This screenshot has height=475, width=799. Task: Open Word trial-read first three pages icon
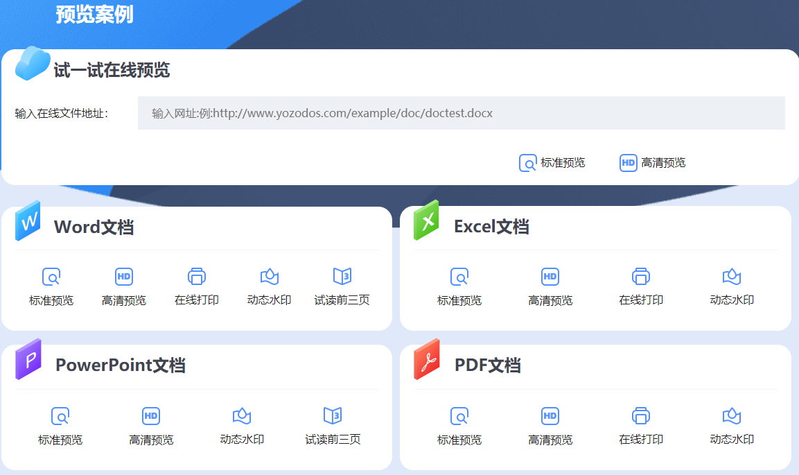click(x=342, y=276)
